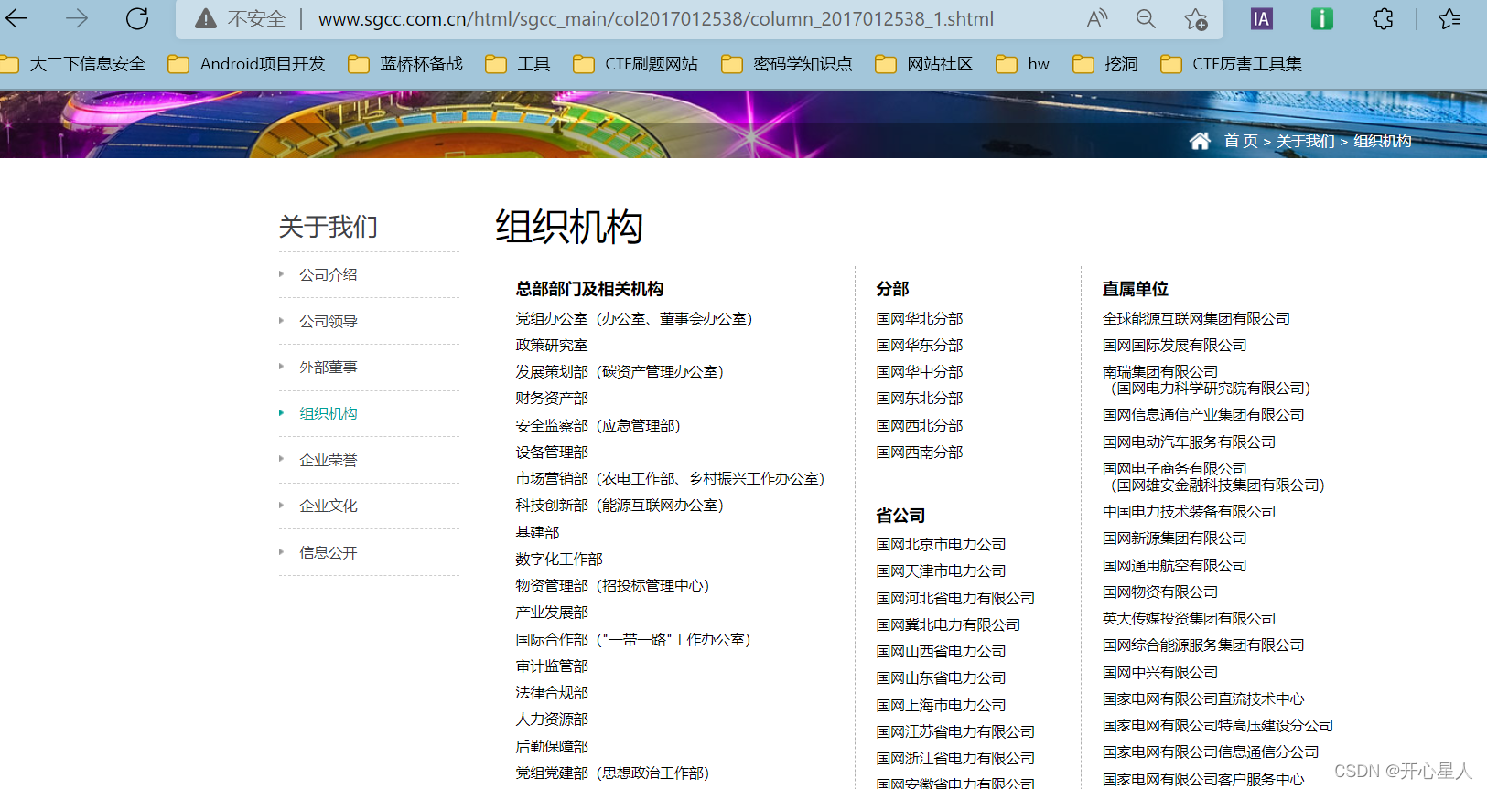Select 公司介绍 in sidebar menu
Viewport: 1487px width, 789px height.
(329, 274)
